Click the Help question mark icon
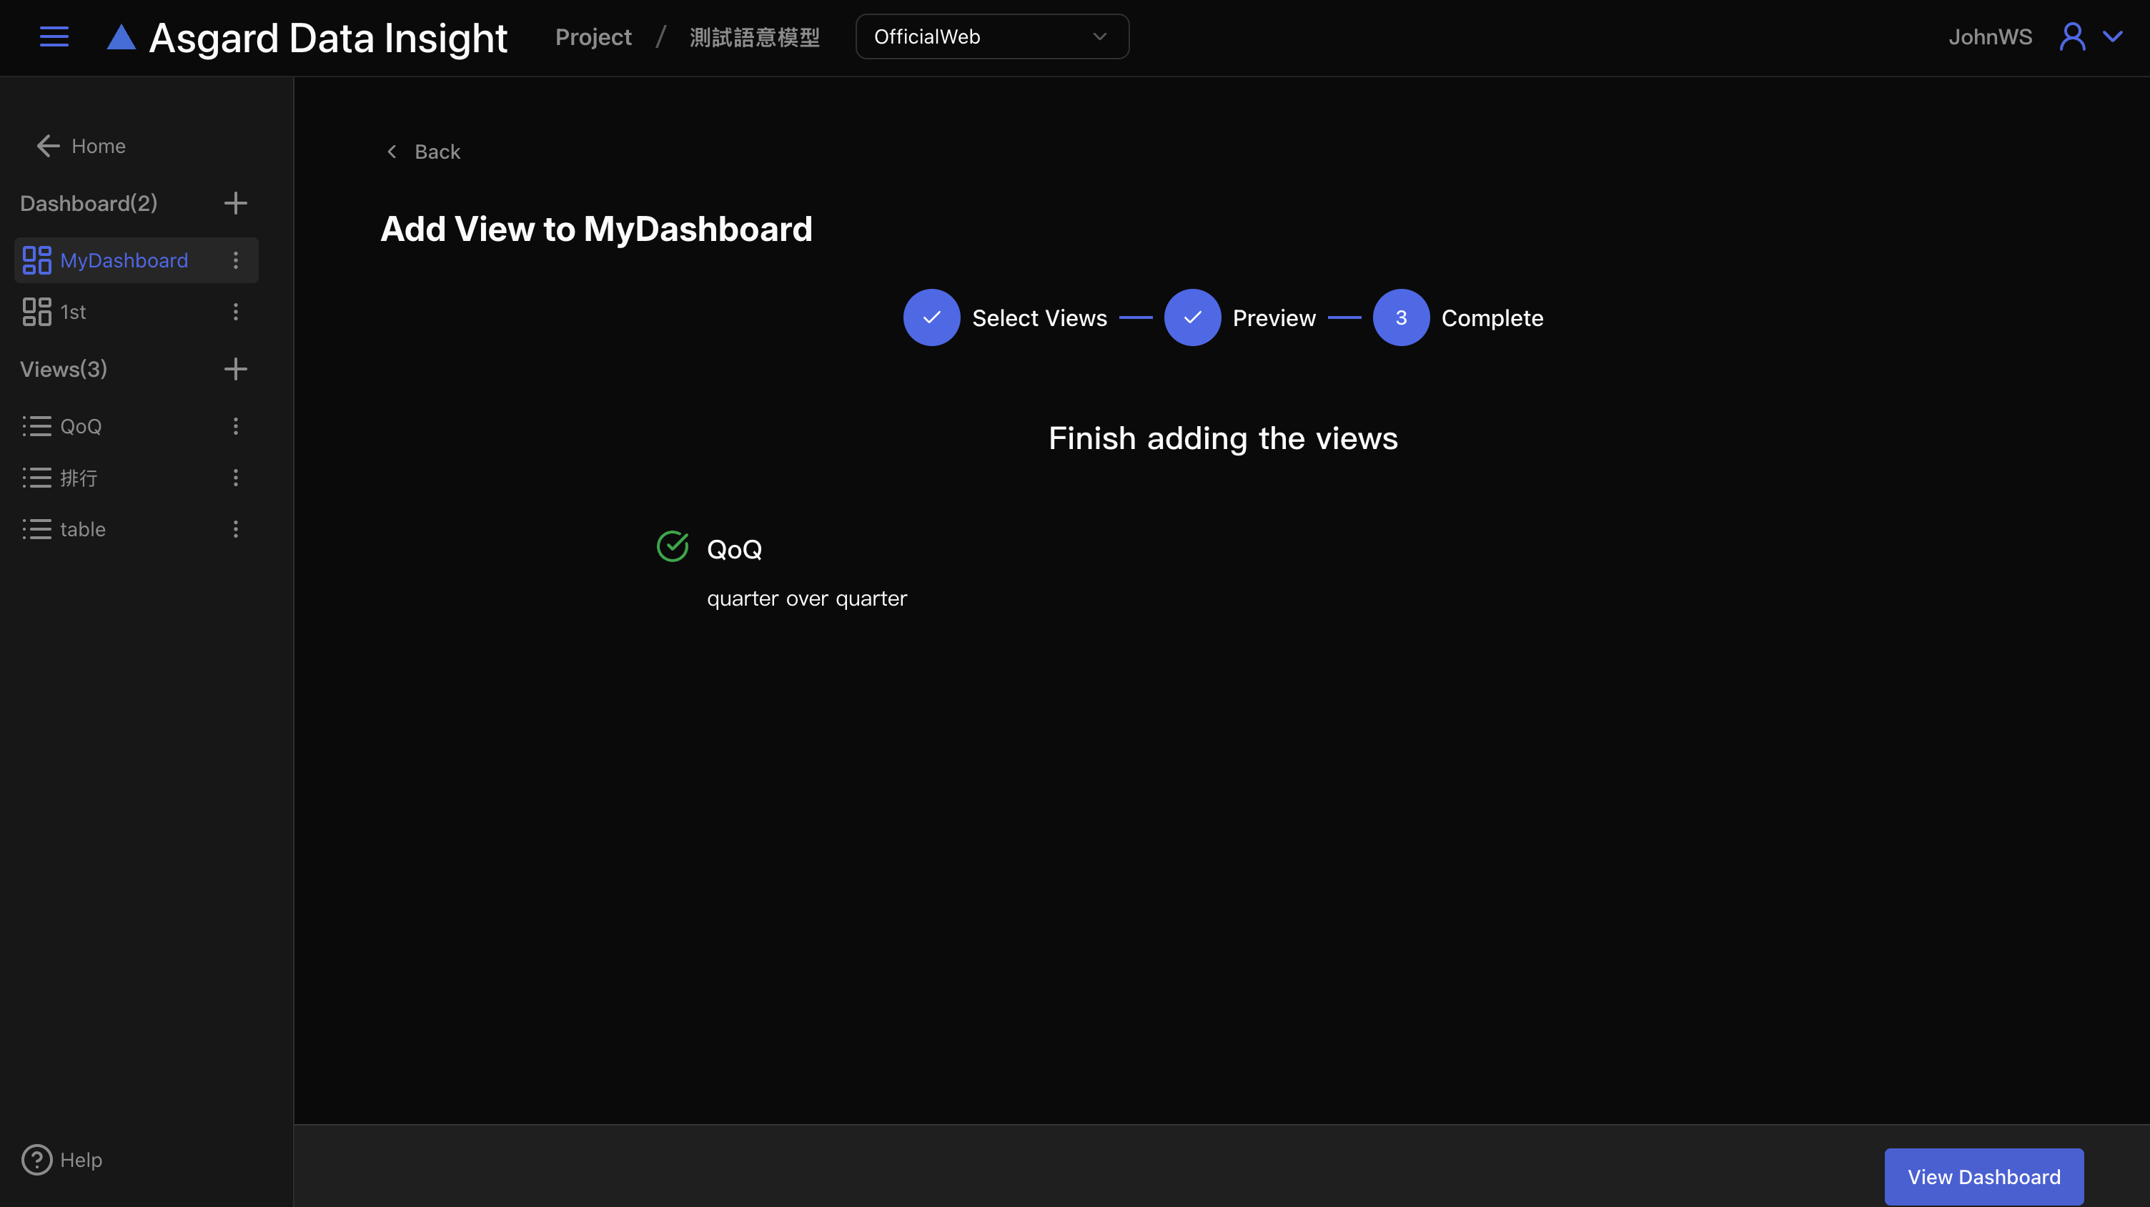The width and height of the screenshot is (2150, 1207). point(36,1159)
